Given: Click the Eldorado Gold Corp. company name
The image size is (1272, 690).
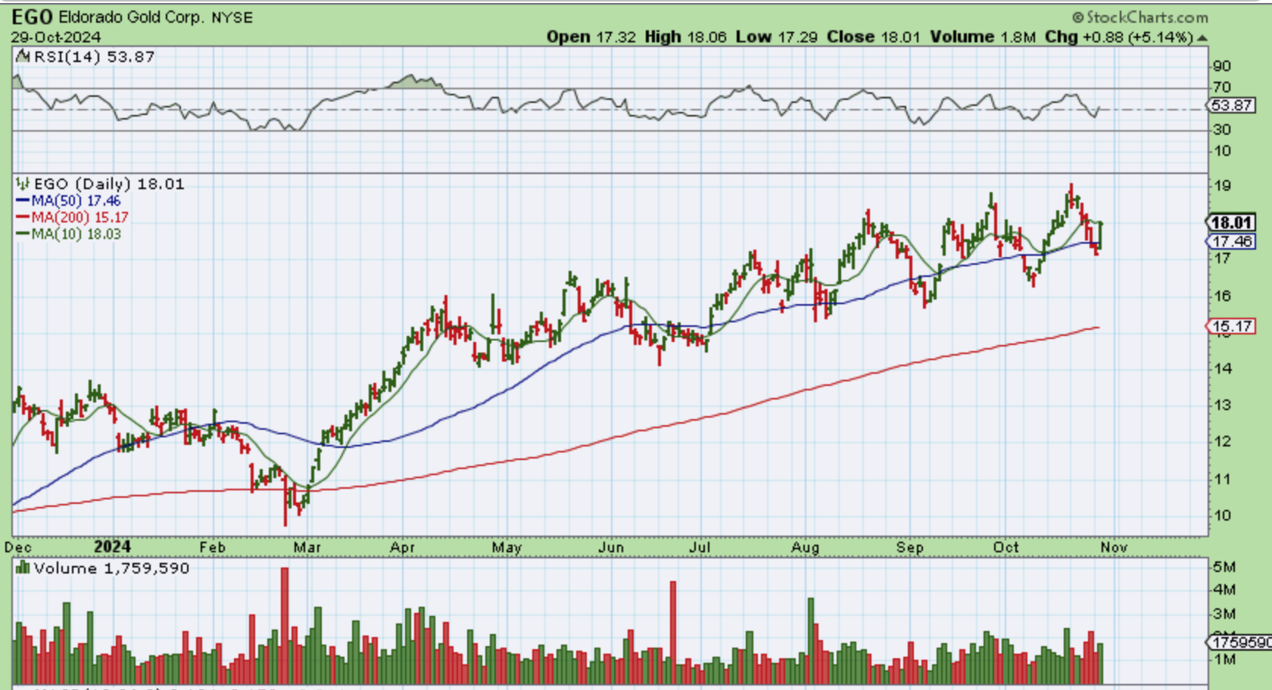Looking at the screenshot, I should 131,17.
